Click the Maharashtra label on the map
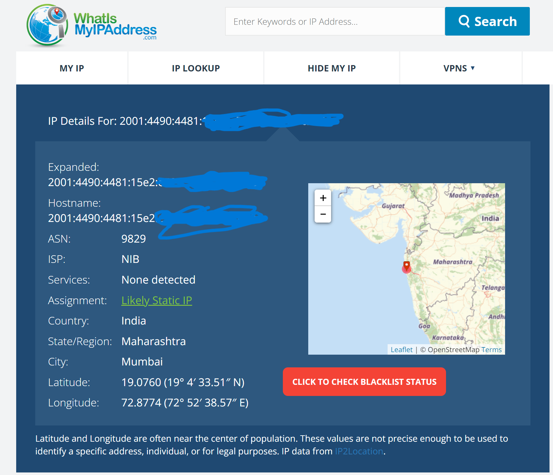The width and height of the screenshot is (553, 475). [x=452, y=262]
